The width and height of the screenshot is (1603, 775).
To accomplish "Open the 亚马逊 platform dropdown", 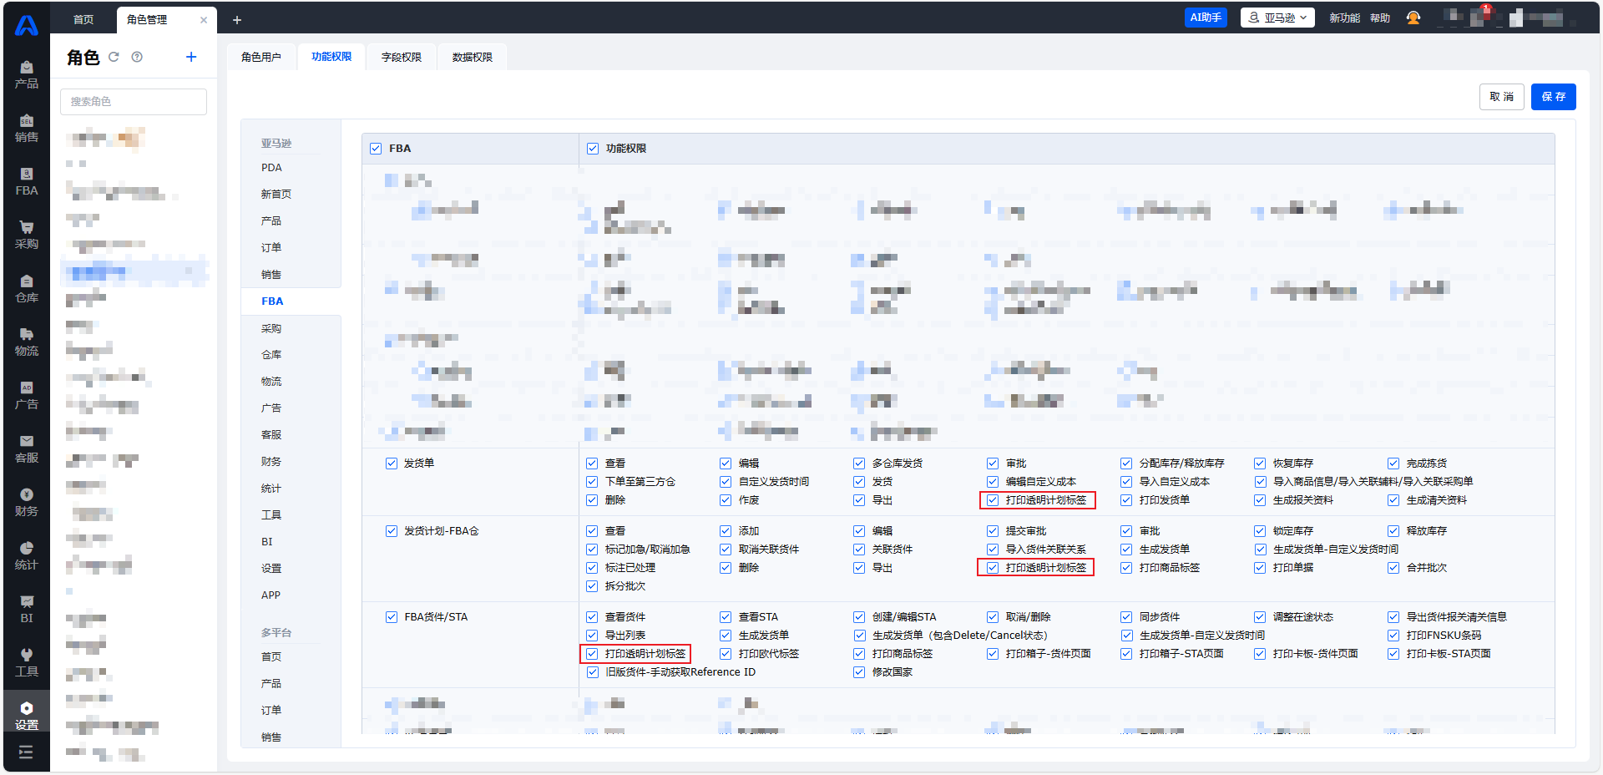I will tap(1277, 18).
